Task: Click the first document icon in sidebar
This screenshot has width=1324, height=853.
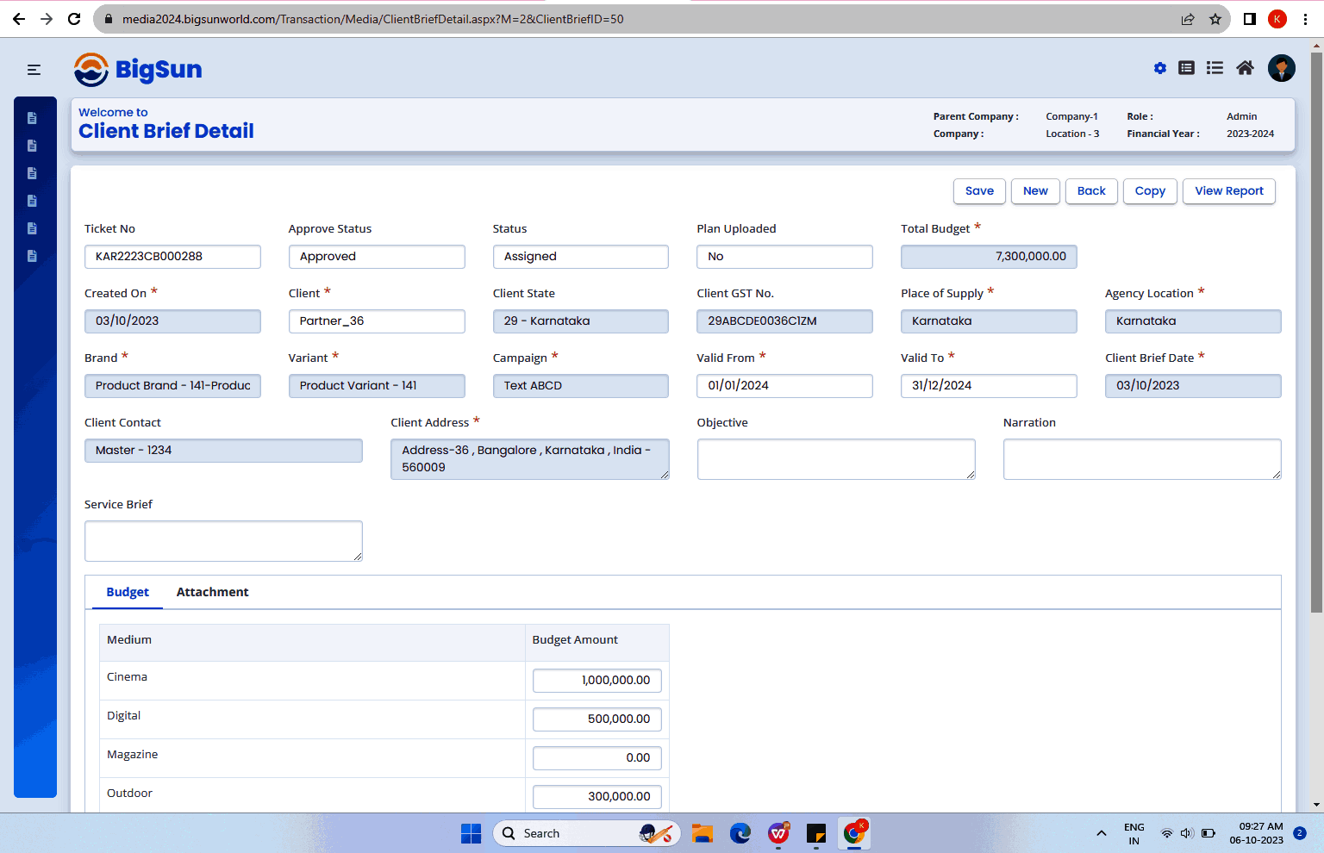Action: coord(32,118)
